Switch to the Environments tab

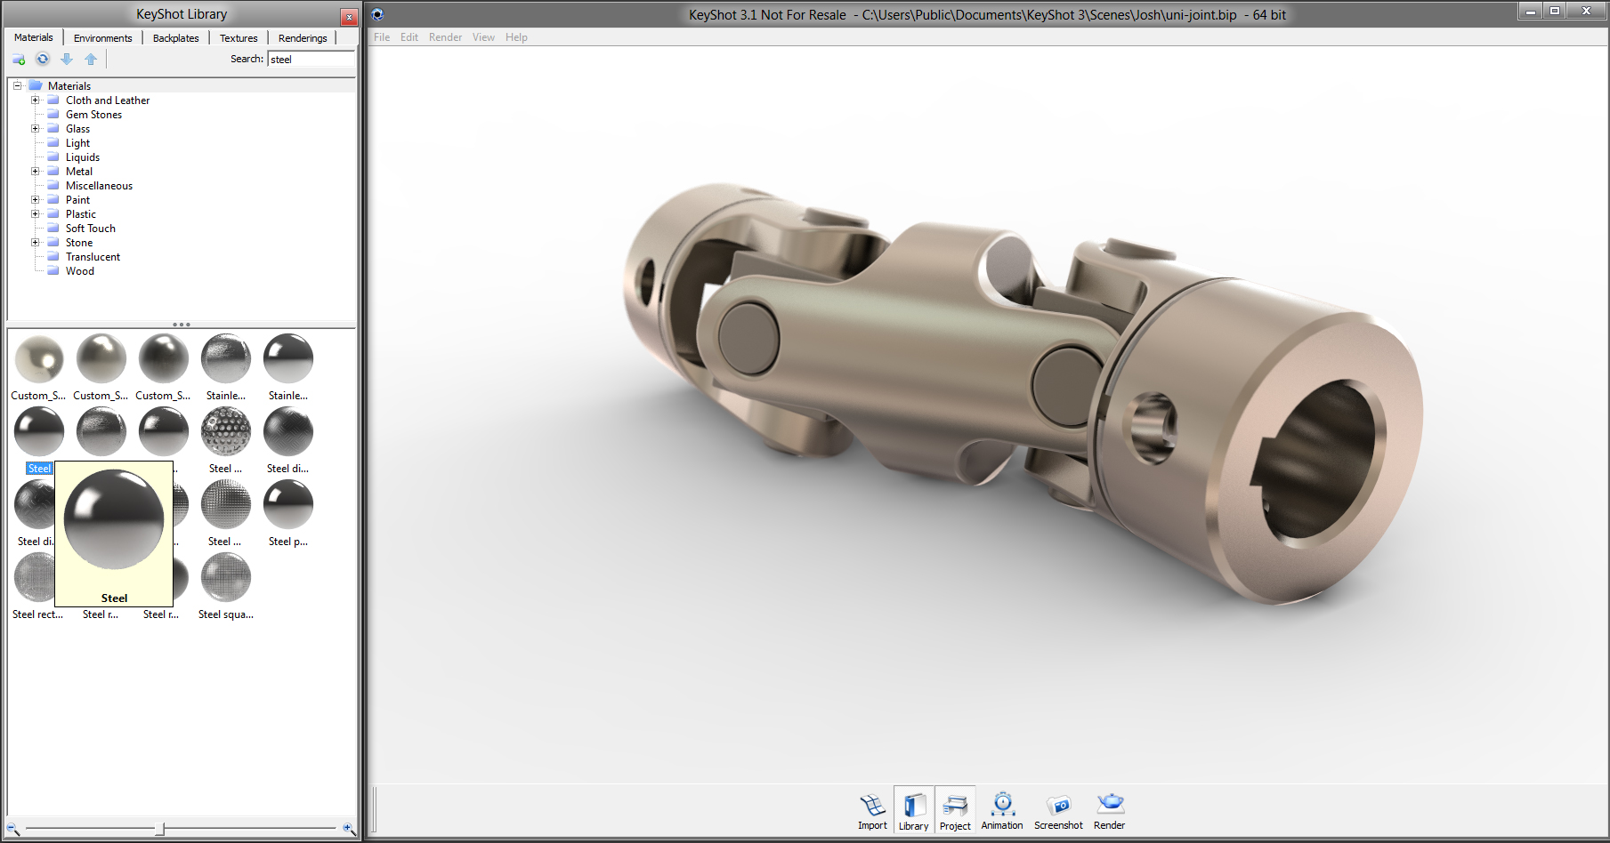click(x=102, y=37)
